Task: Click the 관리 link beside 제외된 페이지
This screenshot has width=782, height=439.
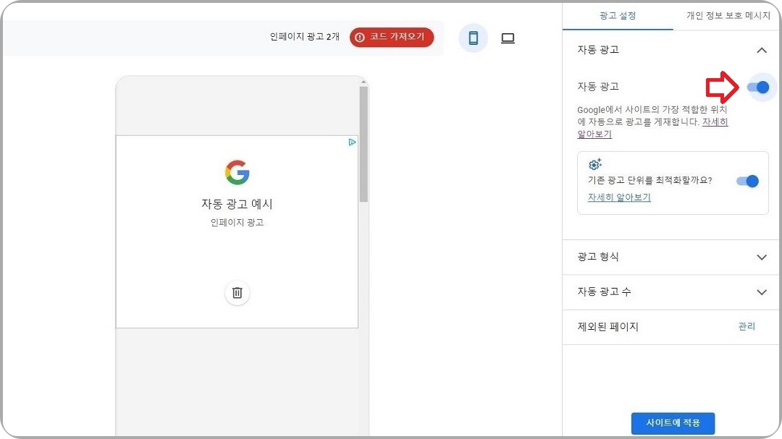Action: [x=747, y=327]
